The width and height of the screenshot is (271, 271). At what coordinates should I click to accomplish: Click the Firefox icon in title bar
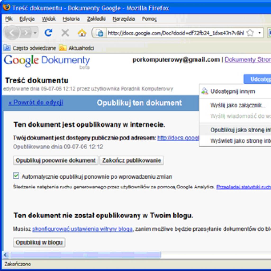7,8
